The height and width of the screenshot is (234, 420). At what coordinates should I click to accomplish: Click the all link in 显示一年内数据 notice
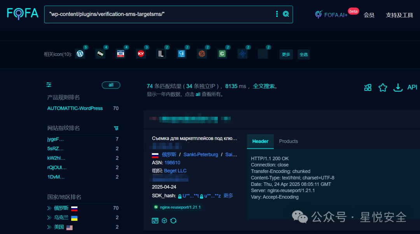tap(198, 94)
